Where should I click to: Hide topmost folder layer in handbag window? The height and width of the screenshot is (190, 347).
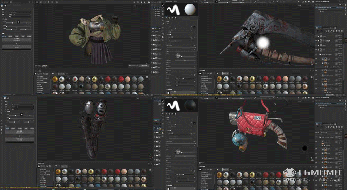tap(316, 133)
